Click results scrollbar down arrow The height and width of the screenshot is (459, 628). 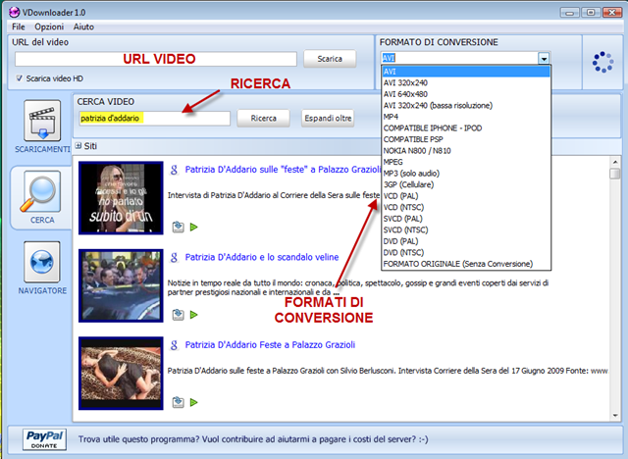[x=615, y=416]
